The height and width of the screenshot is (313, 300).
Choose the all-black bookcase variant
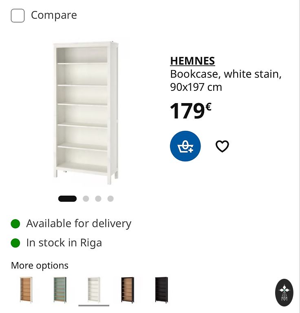(x=161, y=290)
